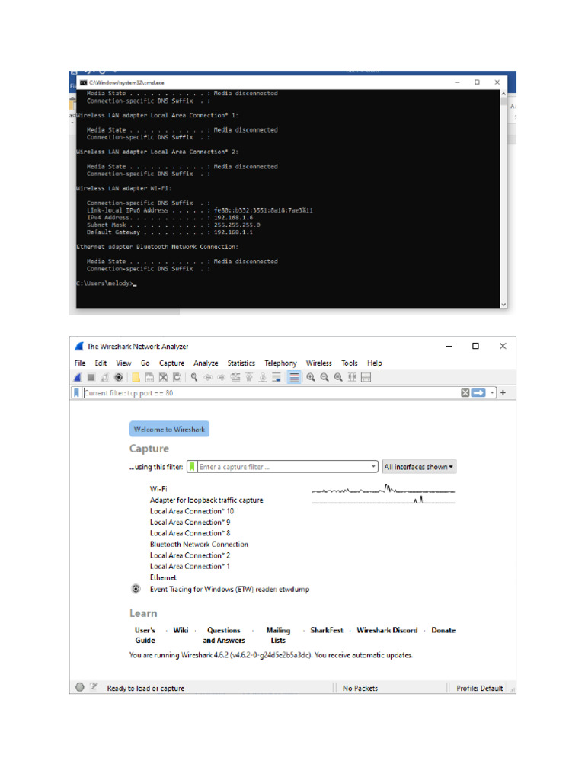Toggle packet colorization icon
Screen dimensions: 585x780
pyautogui.click(x=294, y=378)
